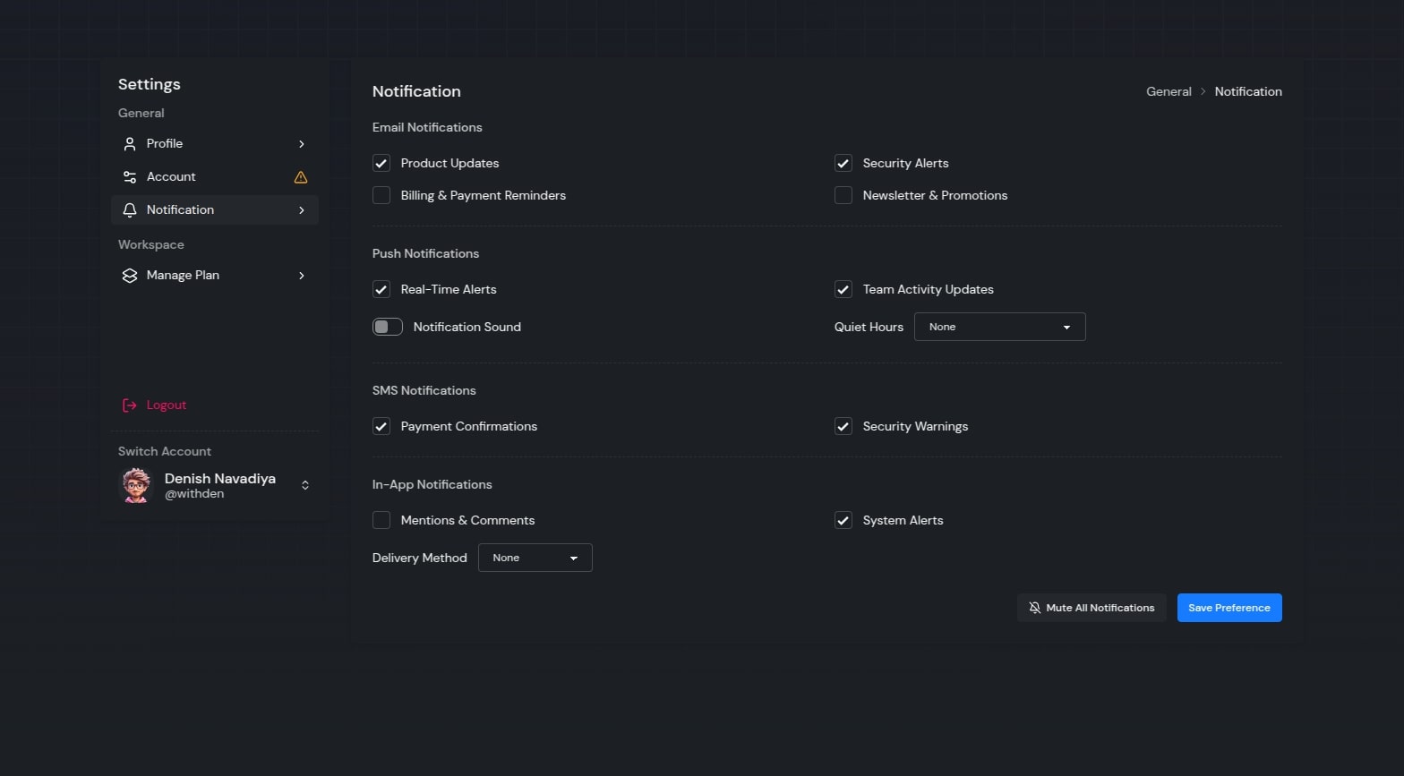Click the red Logout arrow icon

(x=130, y=405)
